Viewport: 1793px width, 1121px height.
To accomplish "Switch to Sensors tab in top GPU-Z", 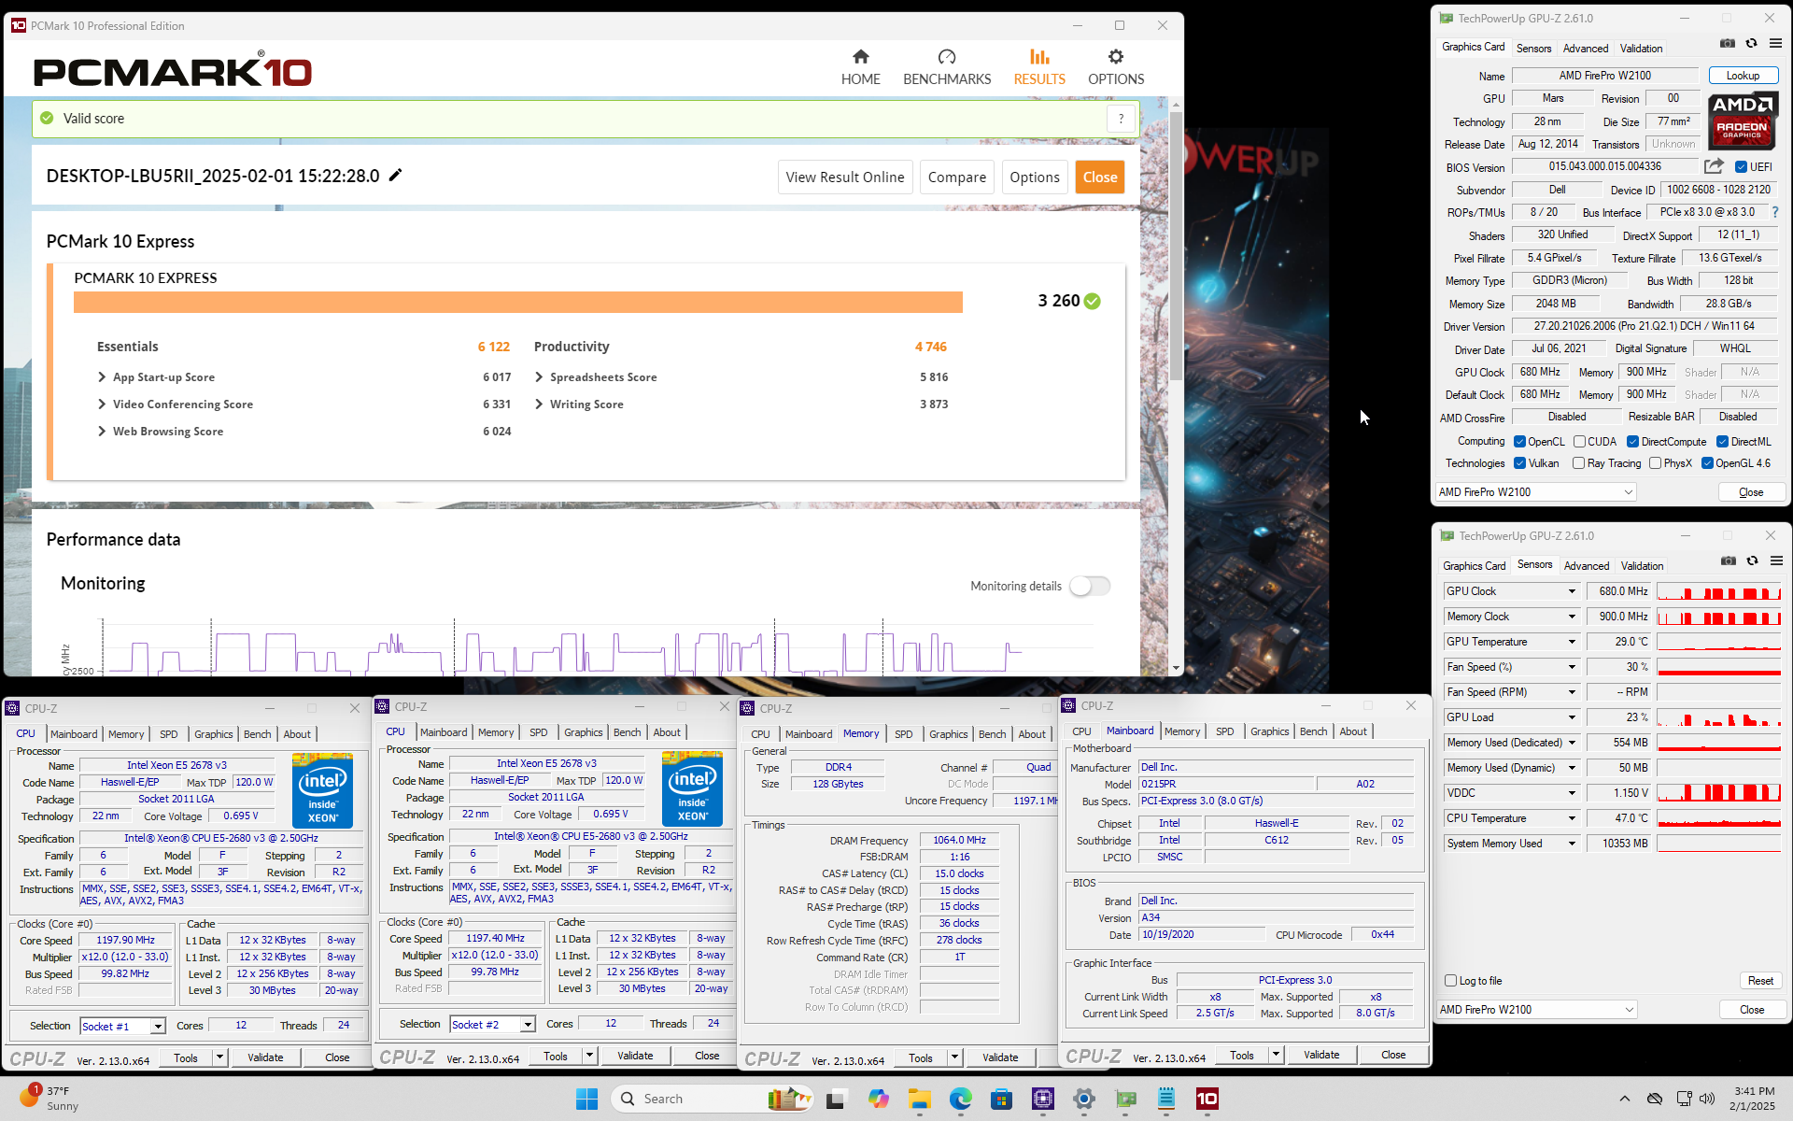I will point(1533,49).
